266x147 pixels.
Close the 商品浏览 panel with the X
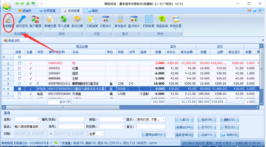263,40
